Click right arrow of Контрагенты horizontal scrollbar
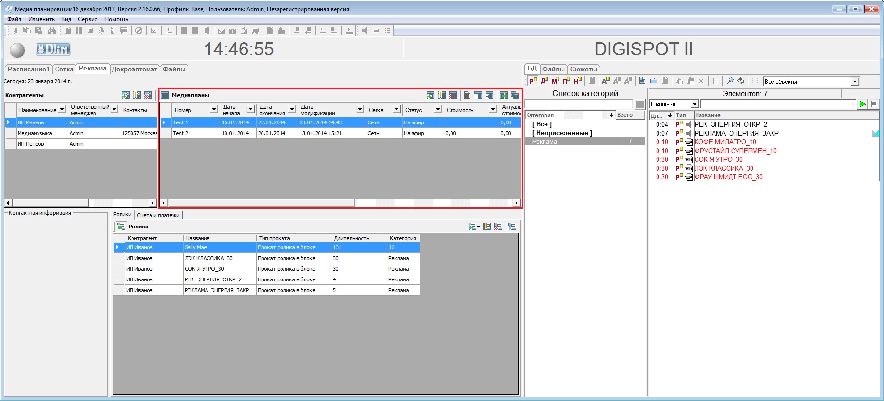The image size is (884, 401). click(152, 203)
